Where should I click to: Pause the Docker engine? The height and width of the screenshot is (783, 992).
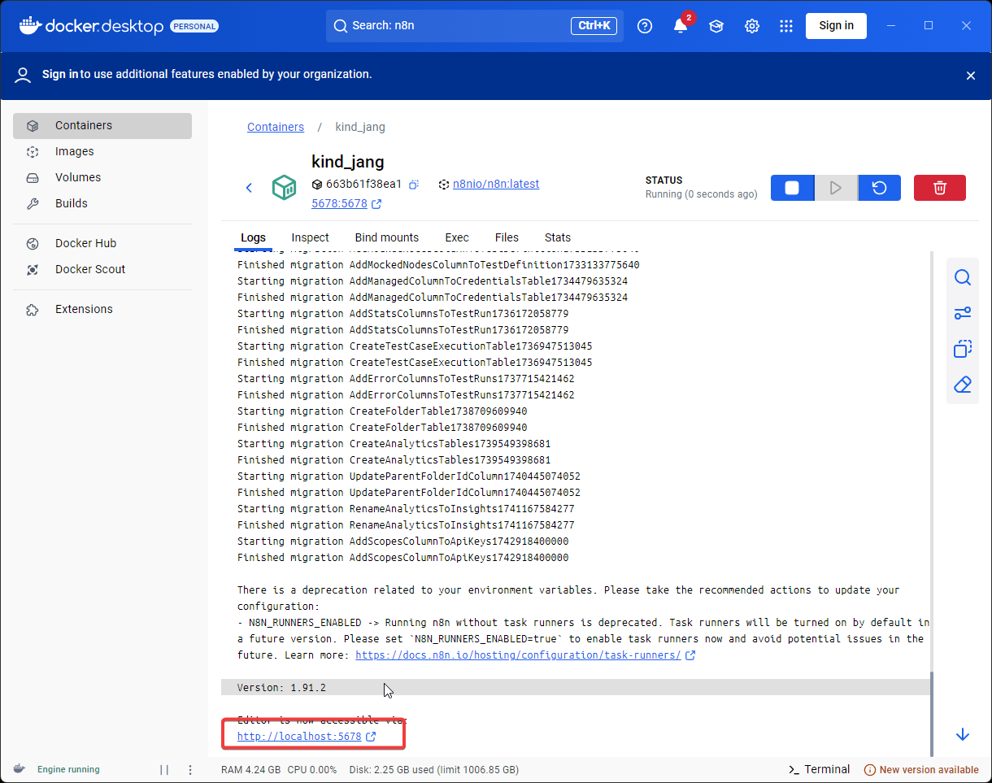(x=164, y=769)
